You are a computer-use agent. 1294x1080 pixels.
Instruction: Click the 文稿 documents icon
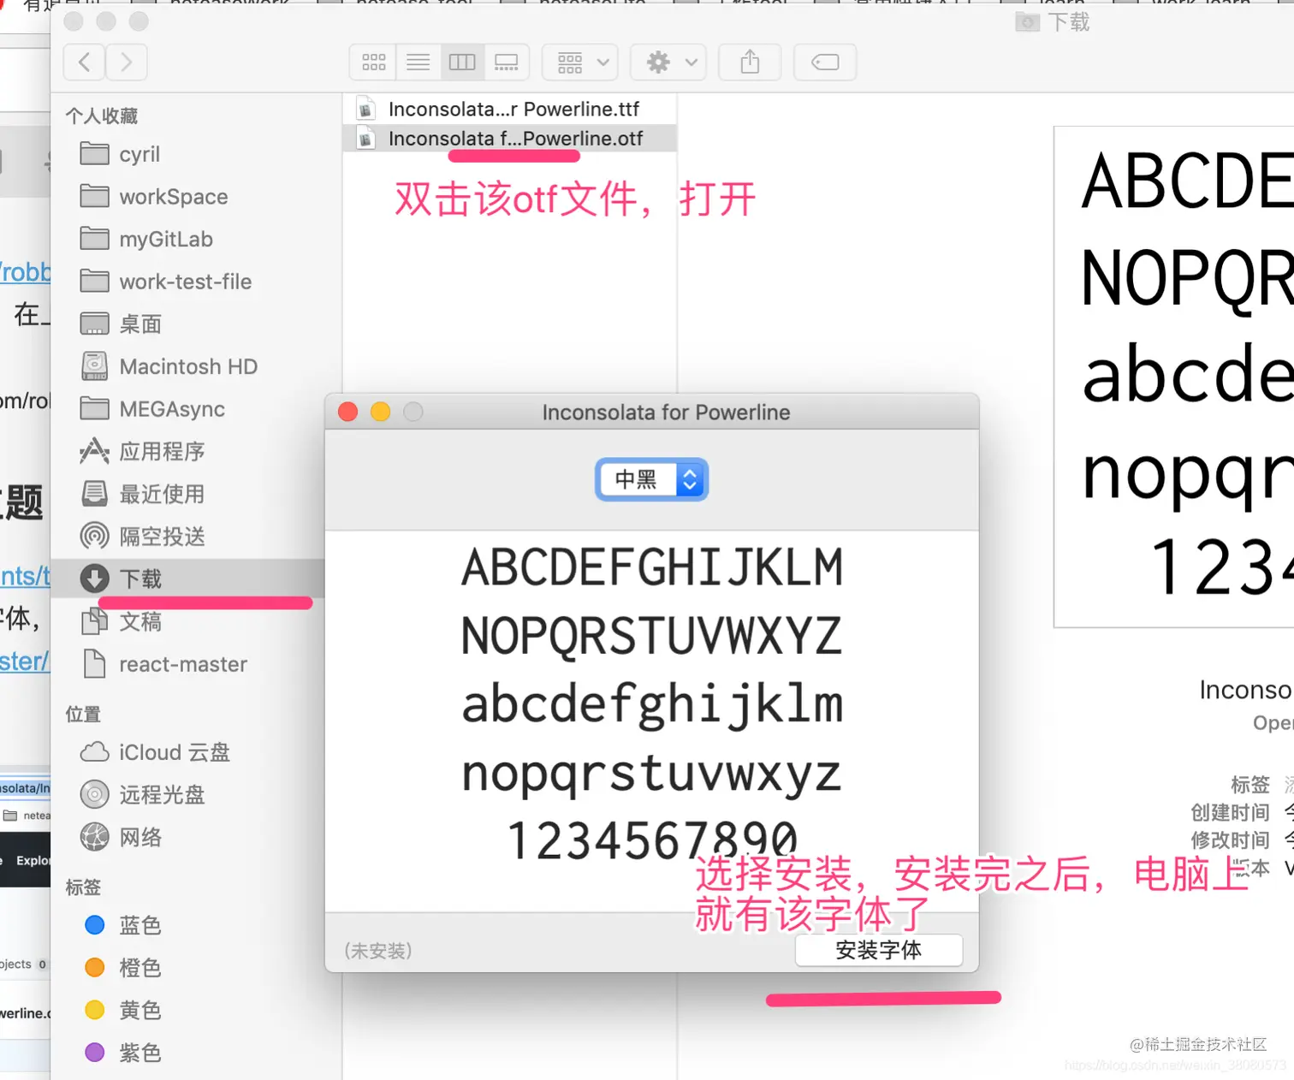[x=94, y=621]
